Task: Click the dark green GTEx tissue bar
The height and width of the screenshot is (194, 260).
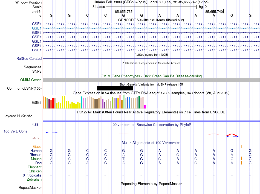Action: coord(139,102)
